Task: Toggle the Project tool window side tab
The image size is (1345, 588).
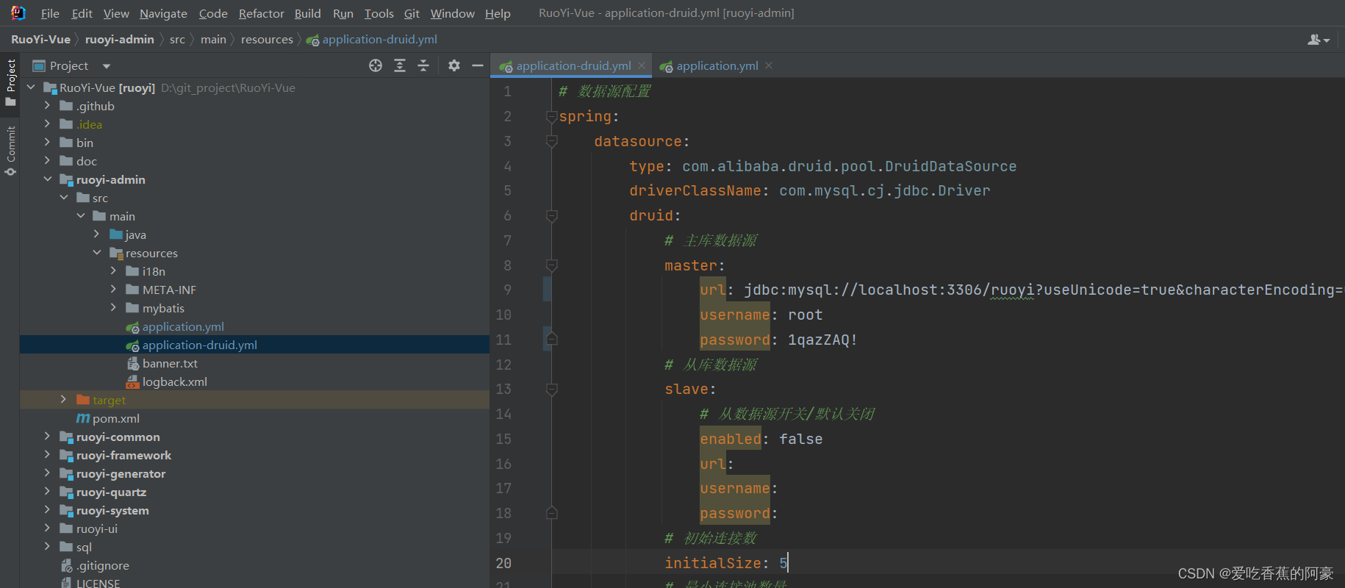Action: click(10, 82)
